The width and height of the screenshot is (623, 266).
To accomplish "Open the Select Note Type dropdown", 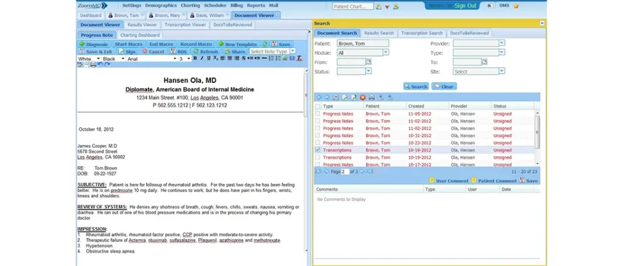I will tap(293, 51).
